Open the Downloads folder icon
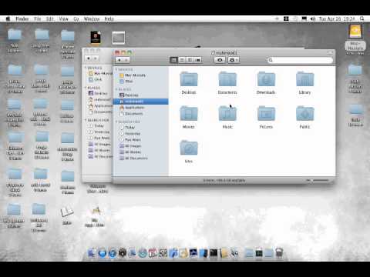 click(x=266, y=79)
